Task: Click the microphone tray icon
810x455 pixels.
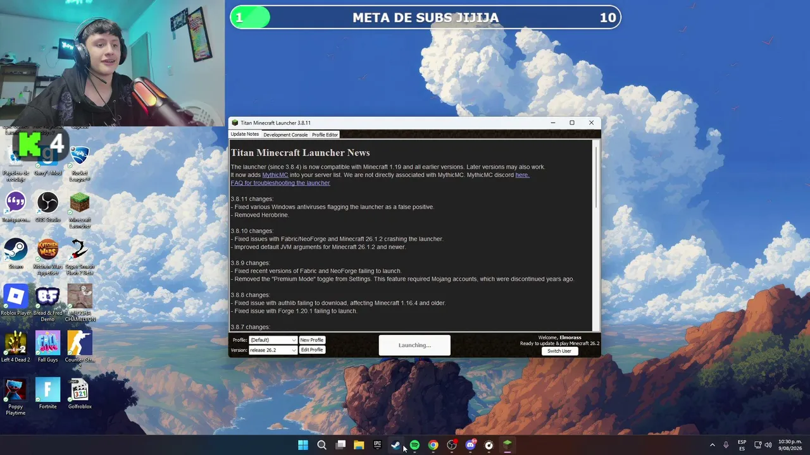Action: click(726, 445)
